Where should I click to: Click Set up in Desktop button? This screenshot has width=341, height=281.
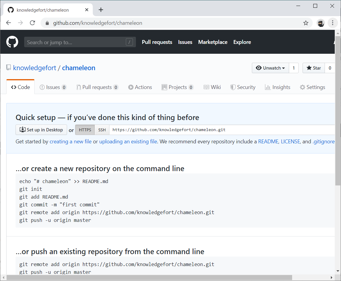click(x=41, y=130)
